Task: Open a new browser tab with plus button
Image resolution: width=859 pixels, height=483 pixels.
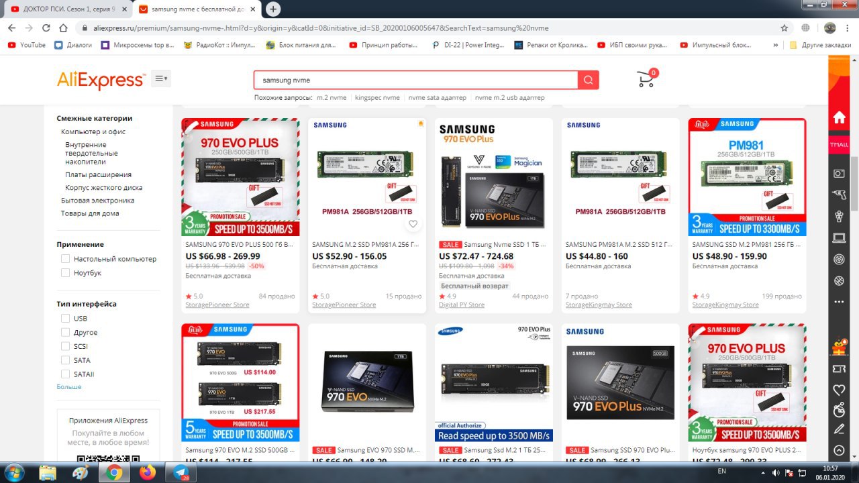Action: point(272,9)
